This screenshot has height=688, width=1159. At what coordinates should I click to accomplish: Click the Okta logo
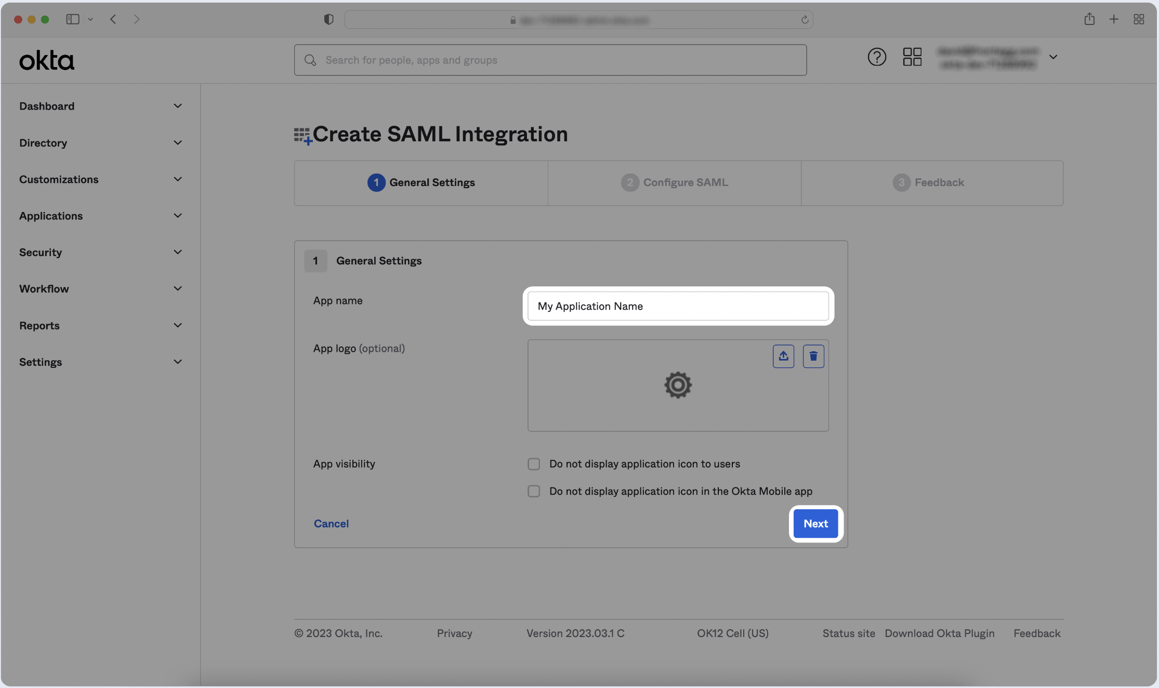[x=47, y=61]
